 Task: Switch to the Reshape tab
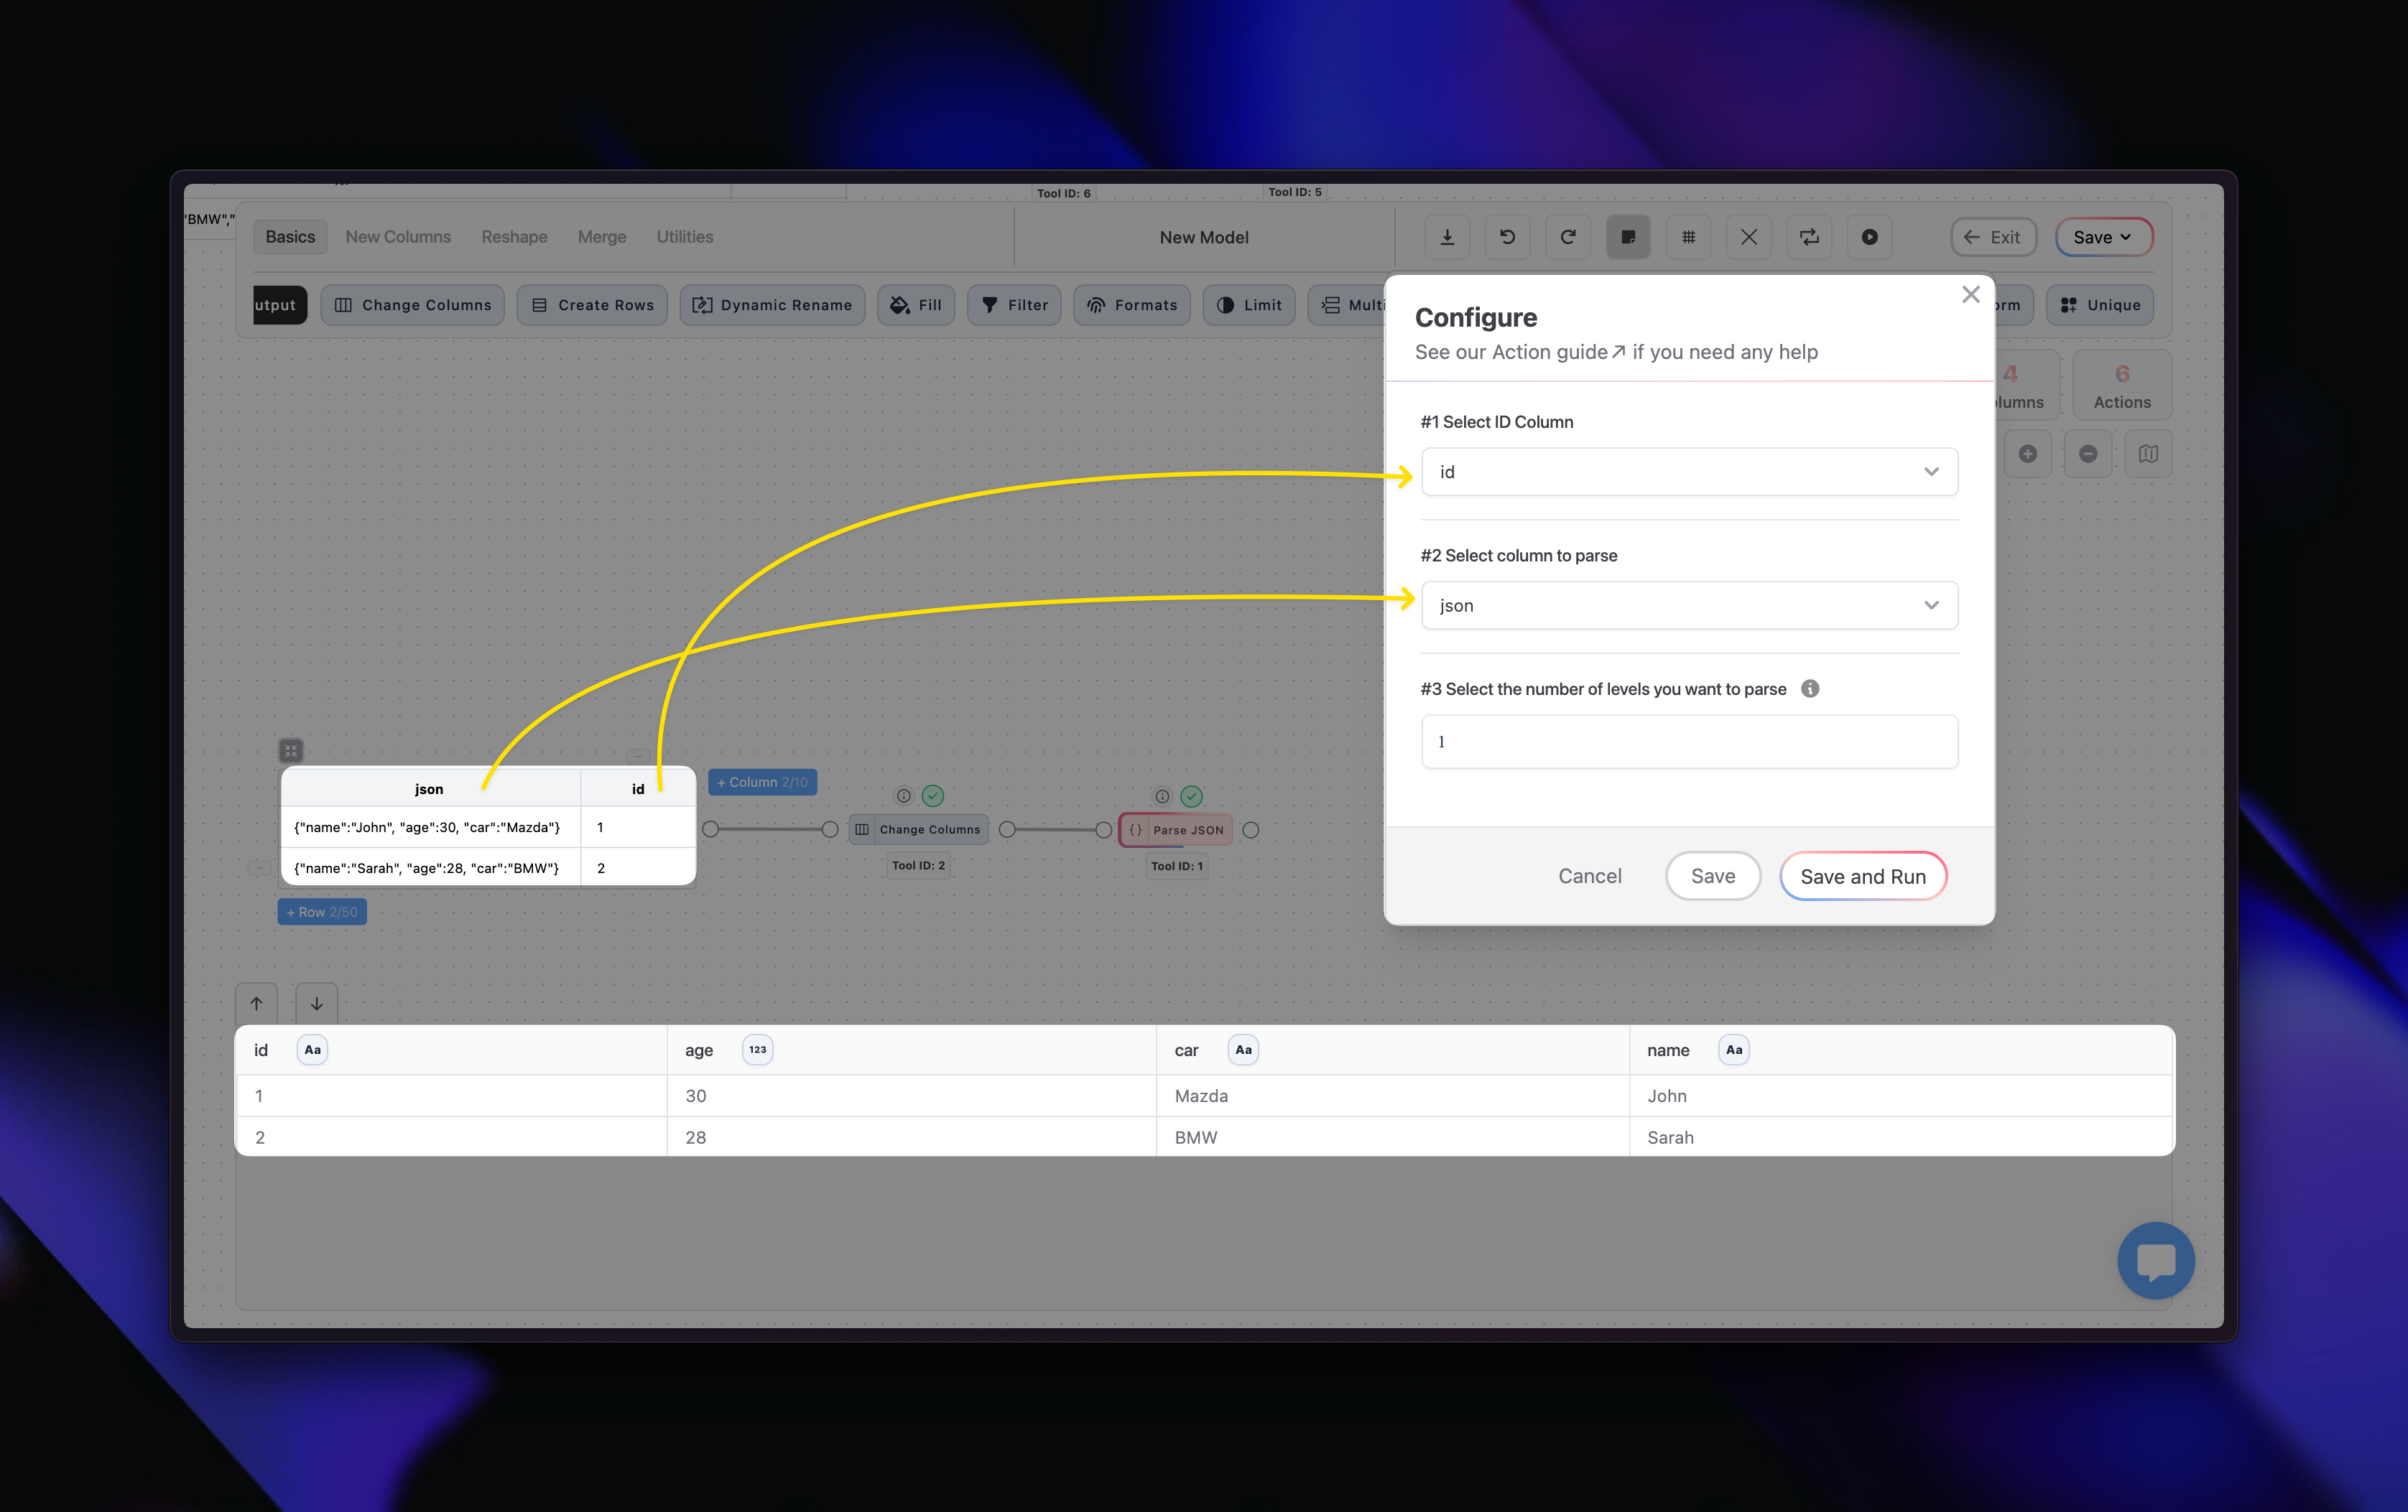click(514, 237)
